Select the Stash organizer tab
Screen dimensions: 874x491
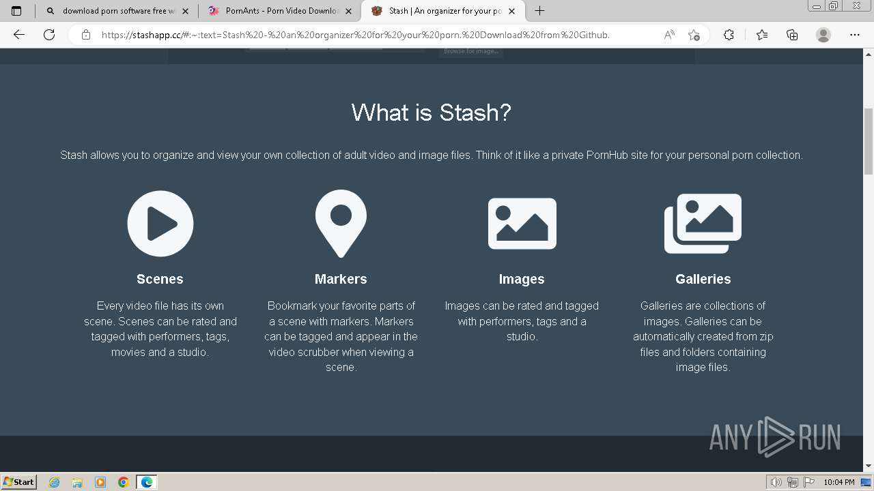442,11
